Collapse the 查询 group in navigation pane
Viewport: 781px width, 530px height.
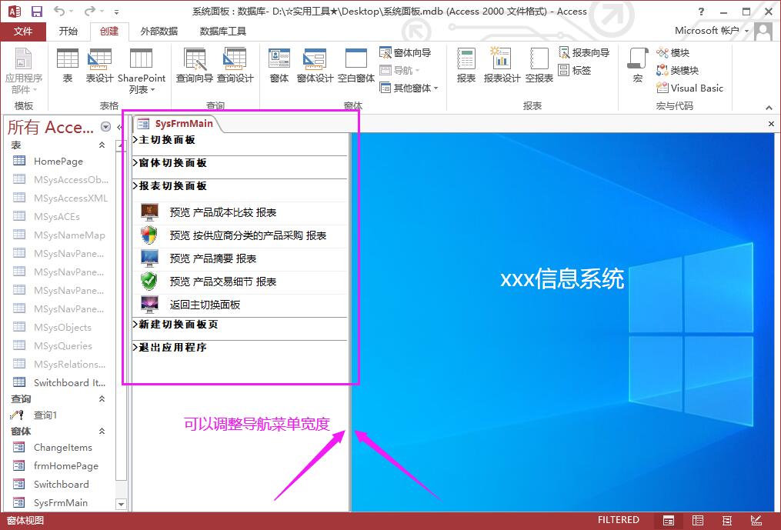(x=102, y=398)
